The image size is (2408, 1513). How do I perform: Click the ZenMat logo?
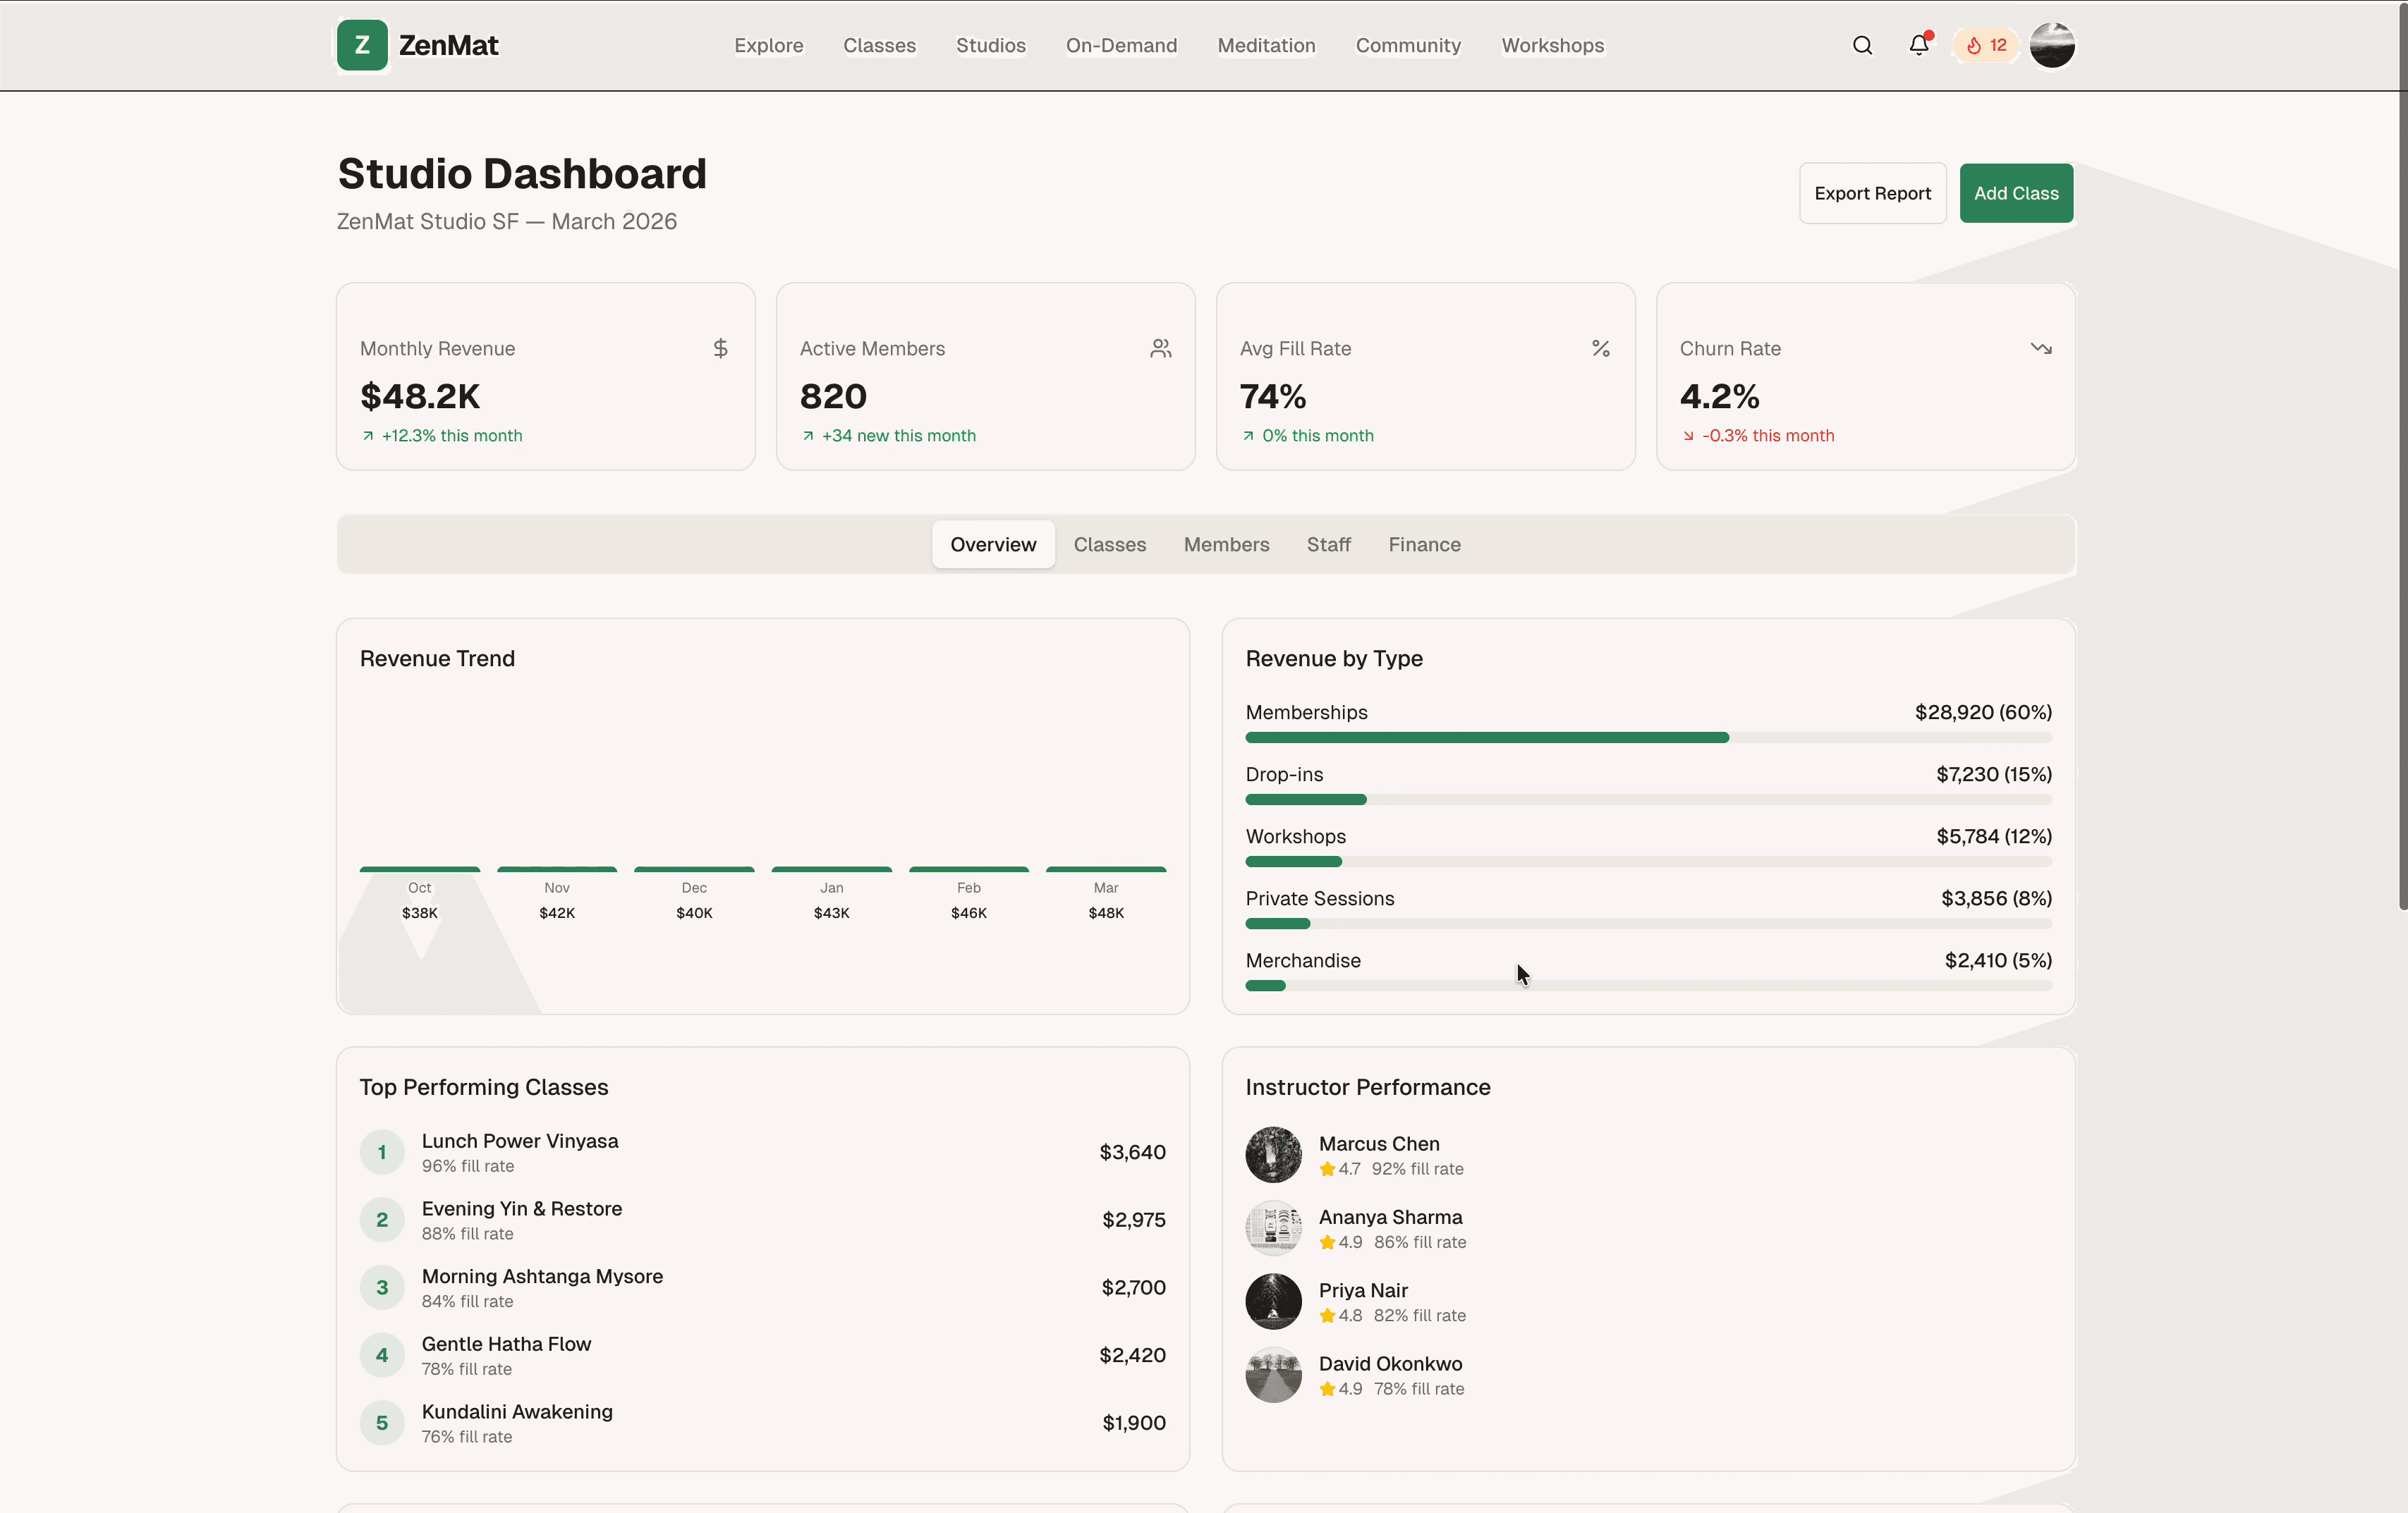click(418, 45)
